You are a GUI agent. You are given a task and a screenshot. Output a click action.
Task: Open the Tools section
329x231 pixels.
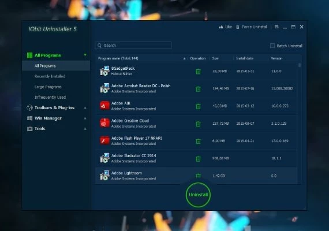coord(40,129)
